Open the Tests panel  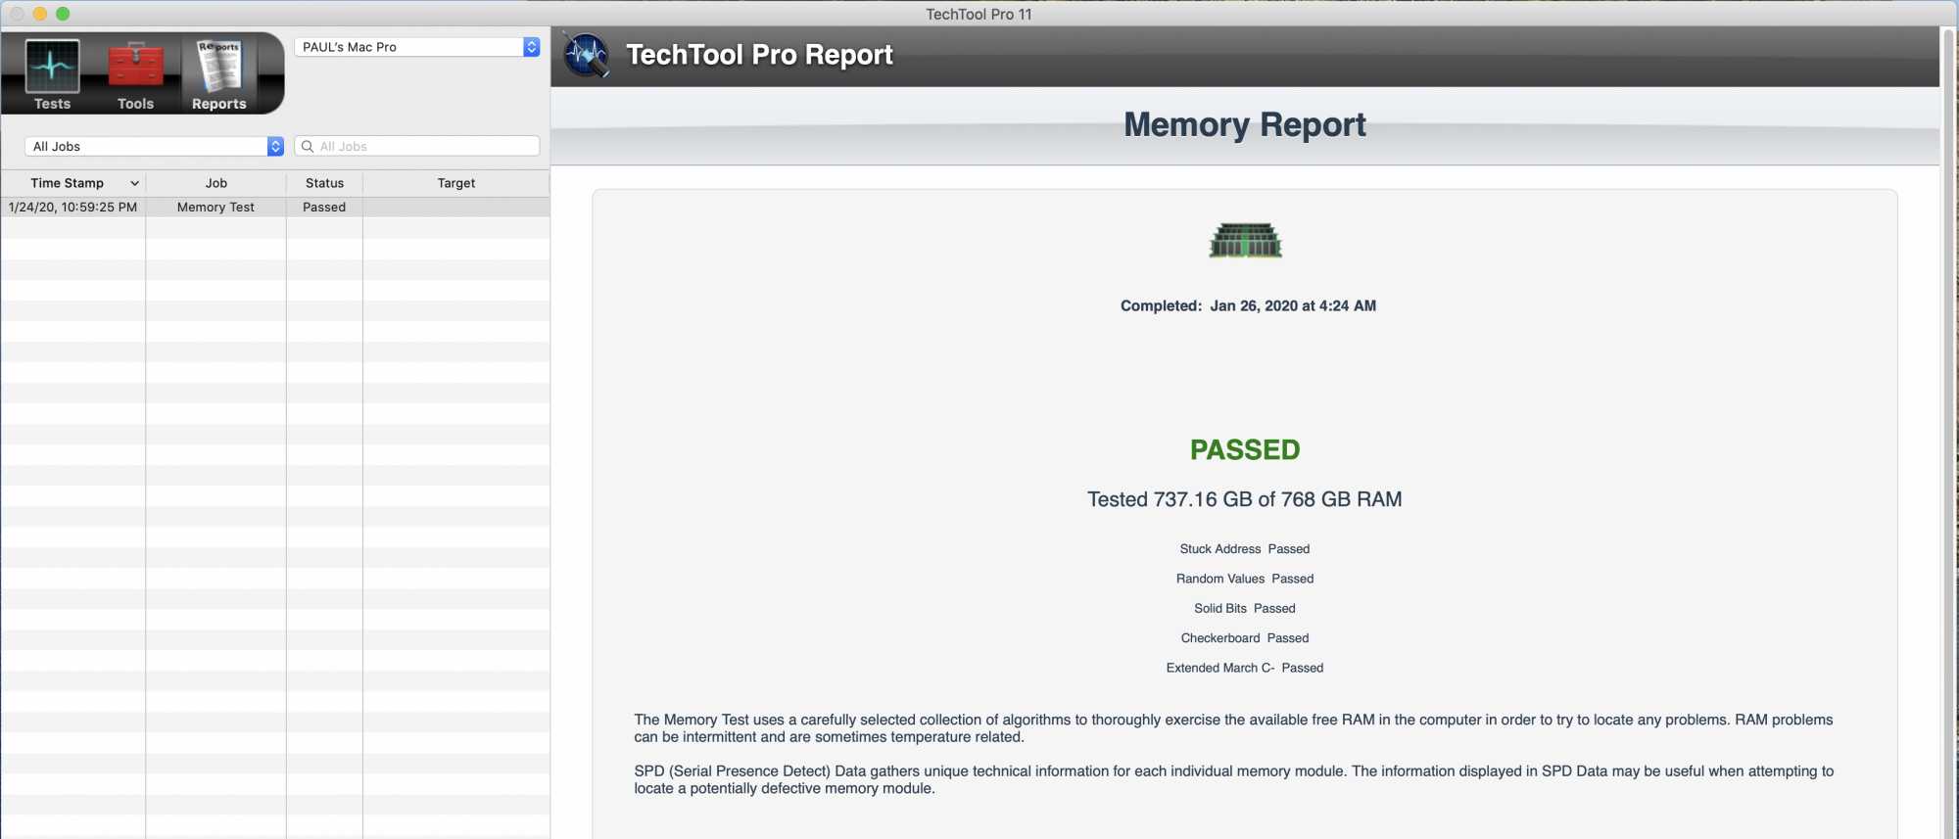click(52, 74)
